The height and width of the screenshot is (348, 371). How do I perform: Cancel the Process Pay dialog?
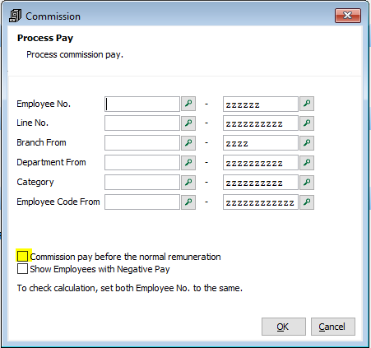point(333,327)
